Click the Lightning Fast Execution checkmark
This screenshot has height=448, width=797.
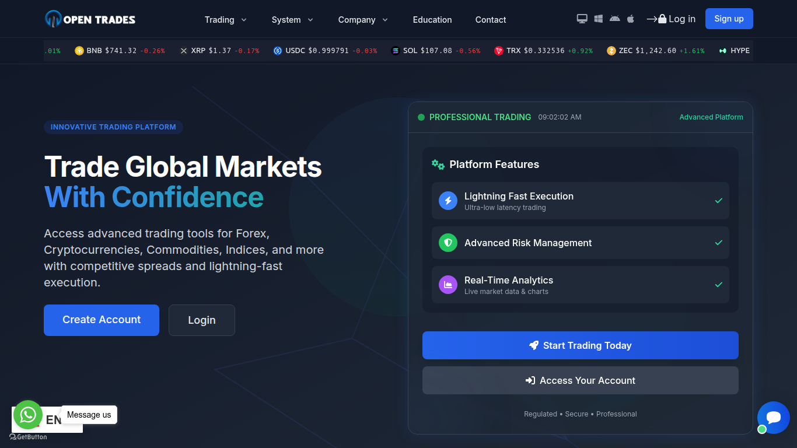[x=719, y=201]
